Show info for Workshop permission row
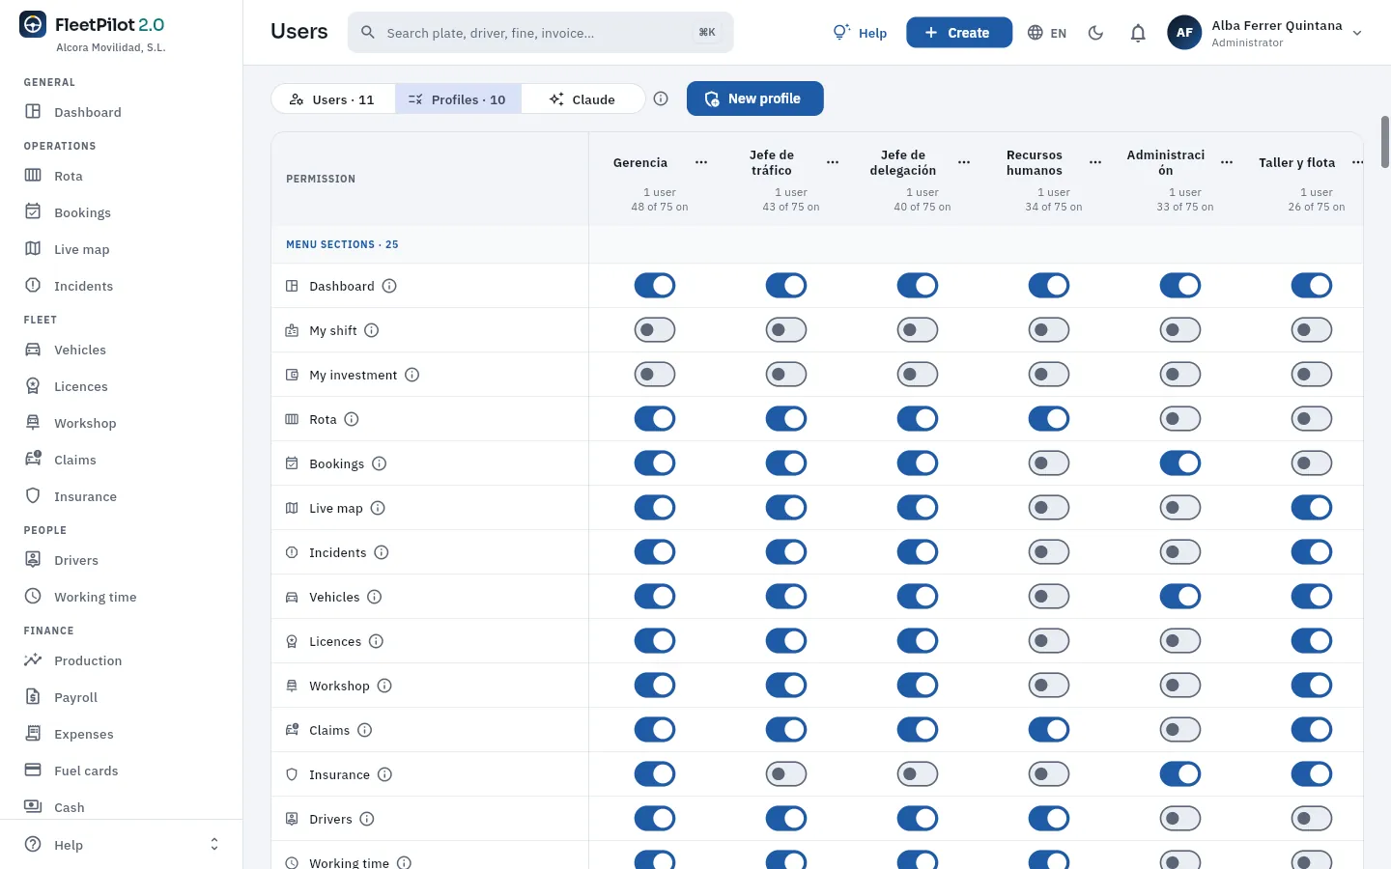The height and width of the screenshot is (869, 1391). (384, 686)
